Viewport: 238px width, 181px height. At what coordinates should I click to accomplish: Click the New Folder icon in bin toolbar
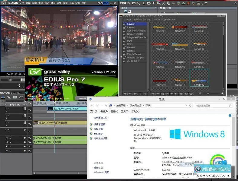coord(133,3)
